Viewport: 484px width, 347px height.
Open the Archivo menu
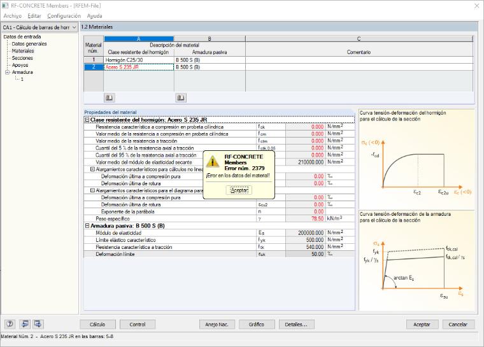pos(12,16)
